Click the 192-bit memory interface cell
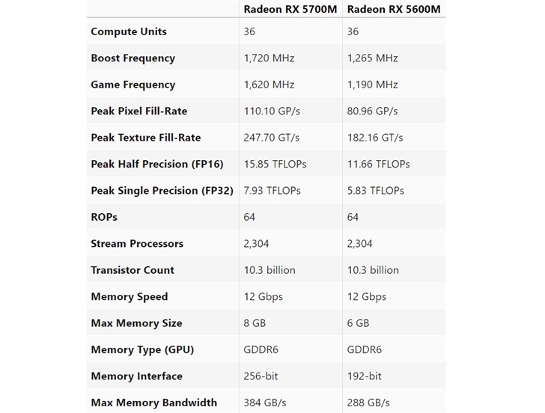Viewport: 545px width, 413px height. pos(364,376)
